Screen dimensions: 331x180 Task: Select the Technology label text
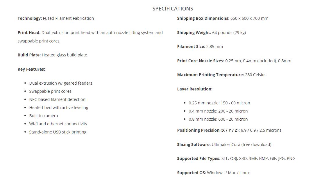pyautogui.click(x=30, y=18)
